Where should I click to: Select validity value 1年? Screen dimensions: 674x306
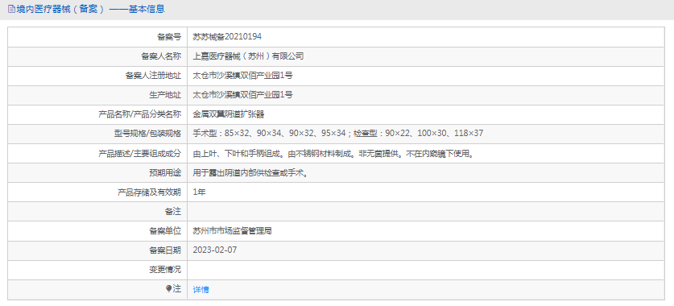click(200, 192)
